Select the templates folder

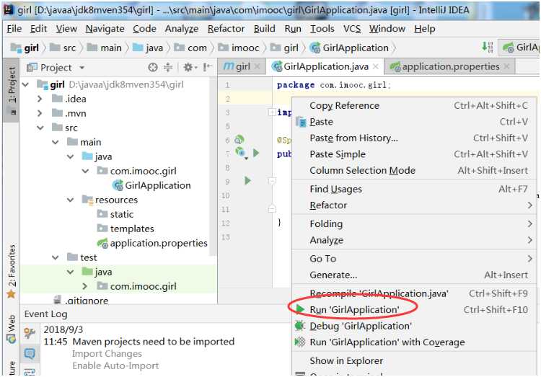coord(126,229)
